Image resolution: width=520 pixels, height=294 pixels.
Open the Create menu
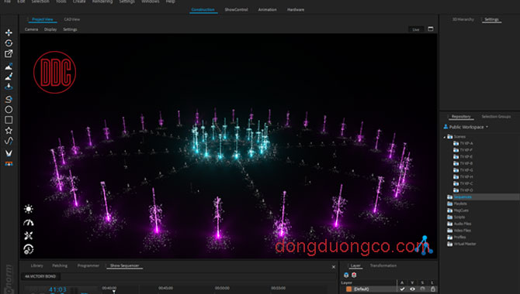79,2
